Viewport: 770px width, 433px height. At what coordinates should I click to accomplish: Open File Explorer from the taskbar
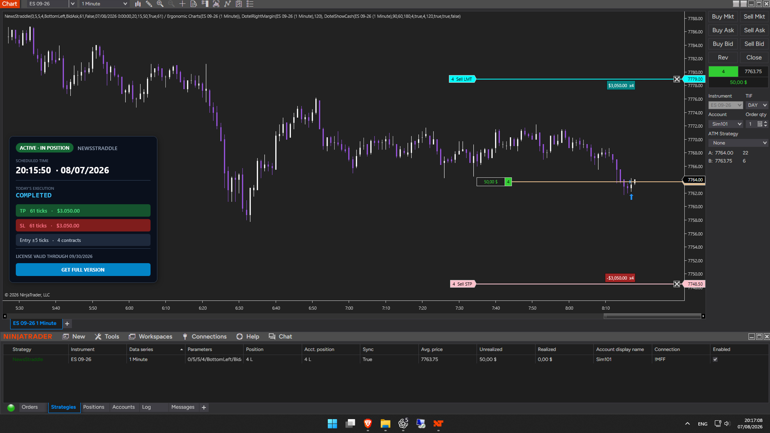point(385,423)
